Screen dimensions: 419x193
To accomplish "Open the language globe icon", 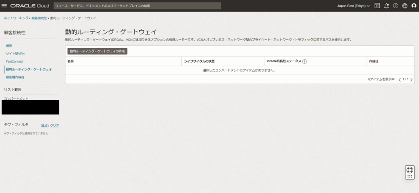I will [405, 6].
